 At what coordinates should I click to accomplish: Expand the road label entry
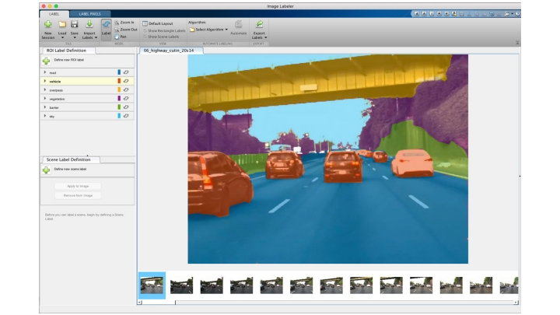tap(44, 72)
